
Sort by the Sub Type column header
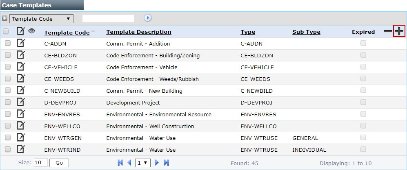[x=306, y=32]
